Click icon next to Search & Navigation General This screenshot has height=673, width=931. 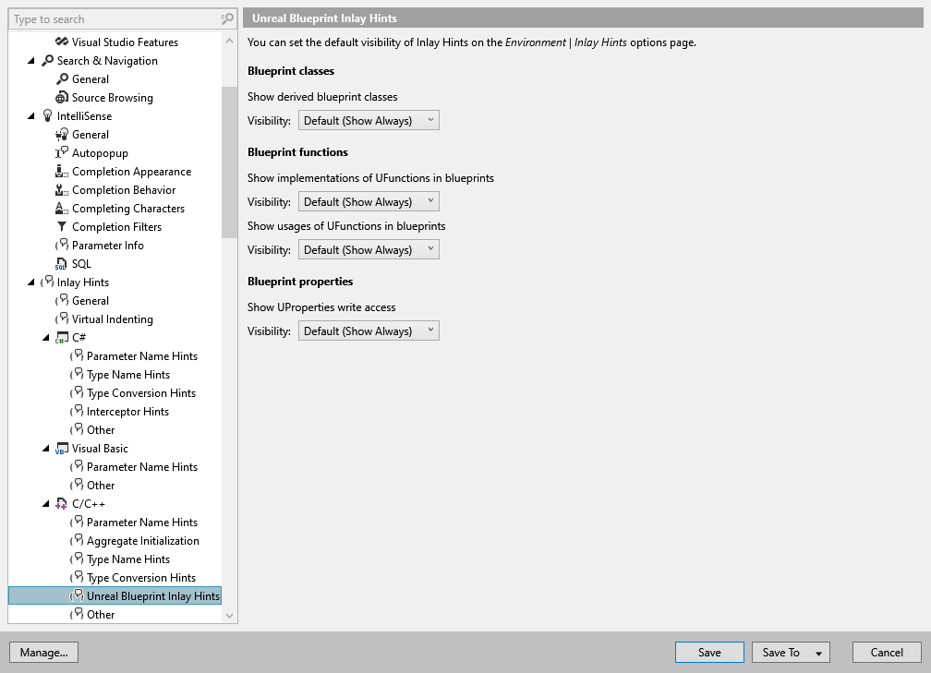(x=62, y=79)
